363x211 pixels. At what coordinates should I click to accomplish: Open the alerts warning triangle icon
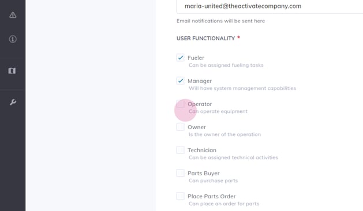tap(13, 15)
